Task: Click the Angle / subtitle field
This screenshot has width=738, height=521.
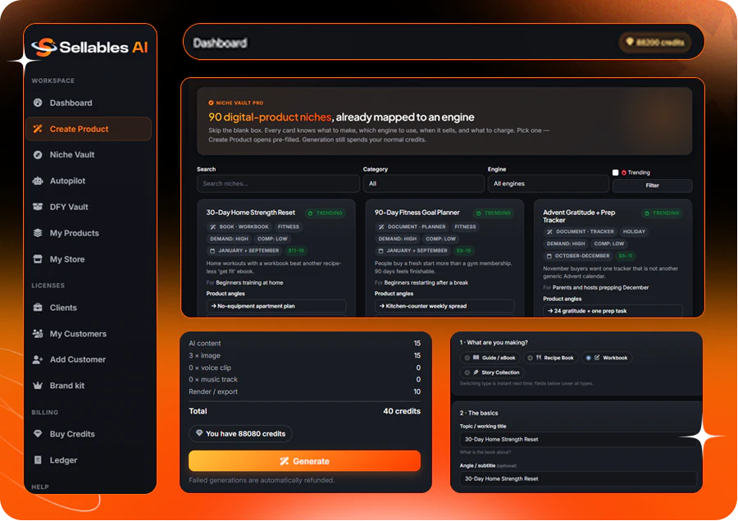Action: [578, 478]
